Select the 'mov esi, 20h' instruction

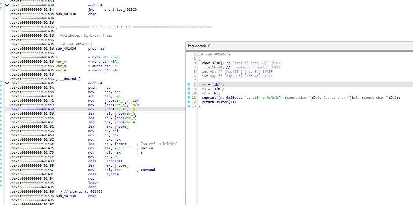point(104,148)
